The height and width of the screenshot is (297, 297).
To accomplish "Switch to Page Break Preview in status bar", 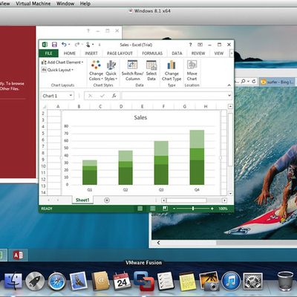I will (165, 209).
